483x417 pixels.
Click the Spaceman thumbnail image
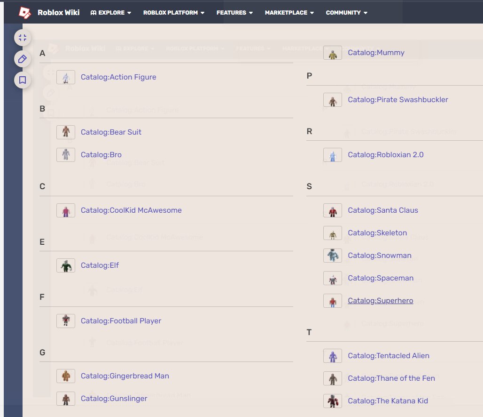[333, 278]
